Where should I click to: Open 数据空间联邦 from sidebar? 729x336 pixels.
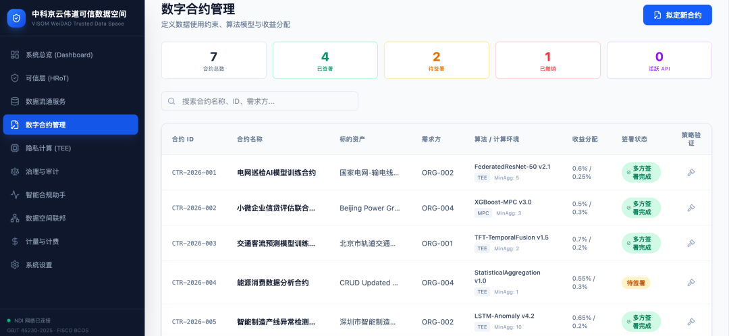click(70, 218)
